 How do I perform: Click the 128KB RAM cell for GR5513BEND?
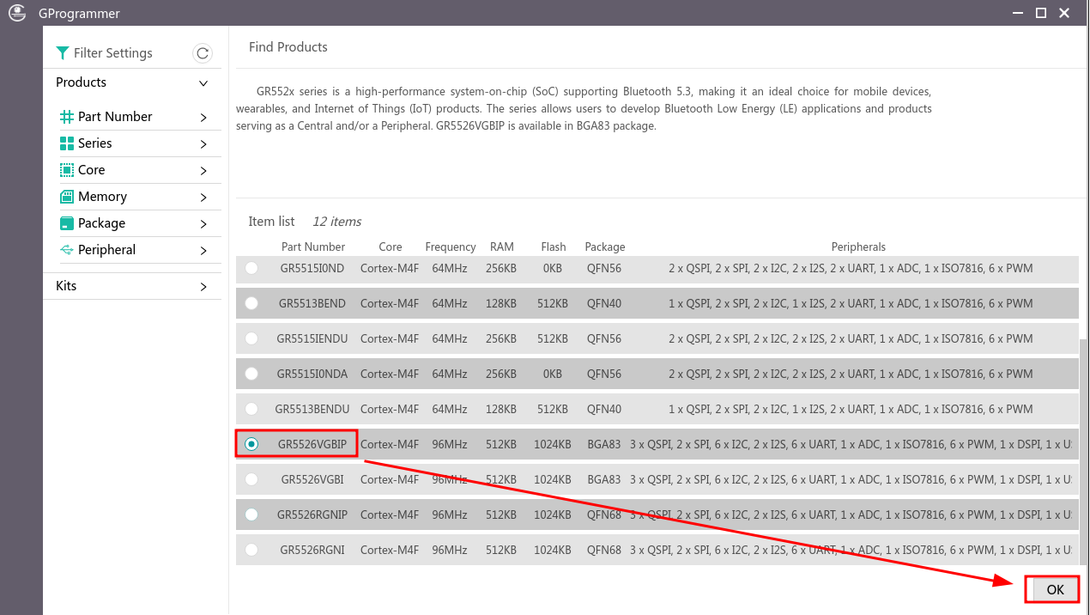(501, 303)
